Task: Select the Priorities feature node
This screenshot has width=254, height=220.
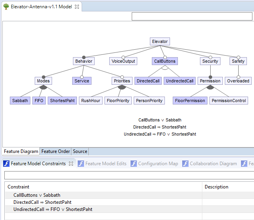Action: click(x=122, y=81)
